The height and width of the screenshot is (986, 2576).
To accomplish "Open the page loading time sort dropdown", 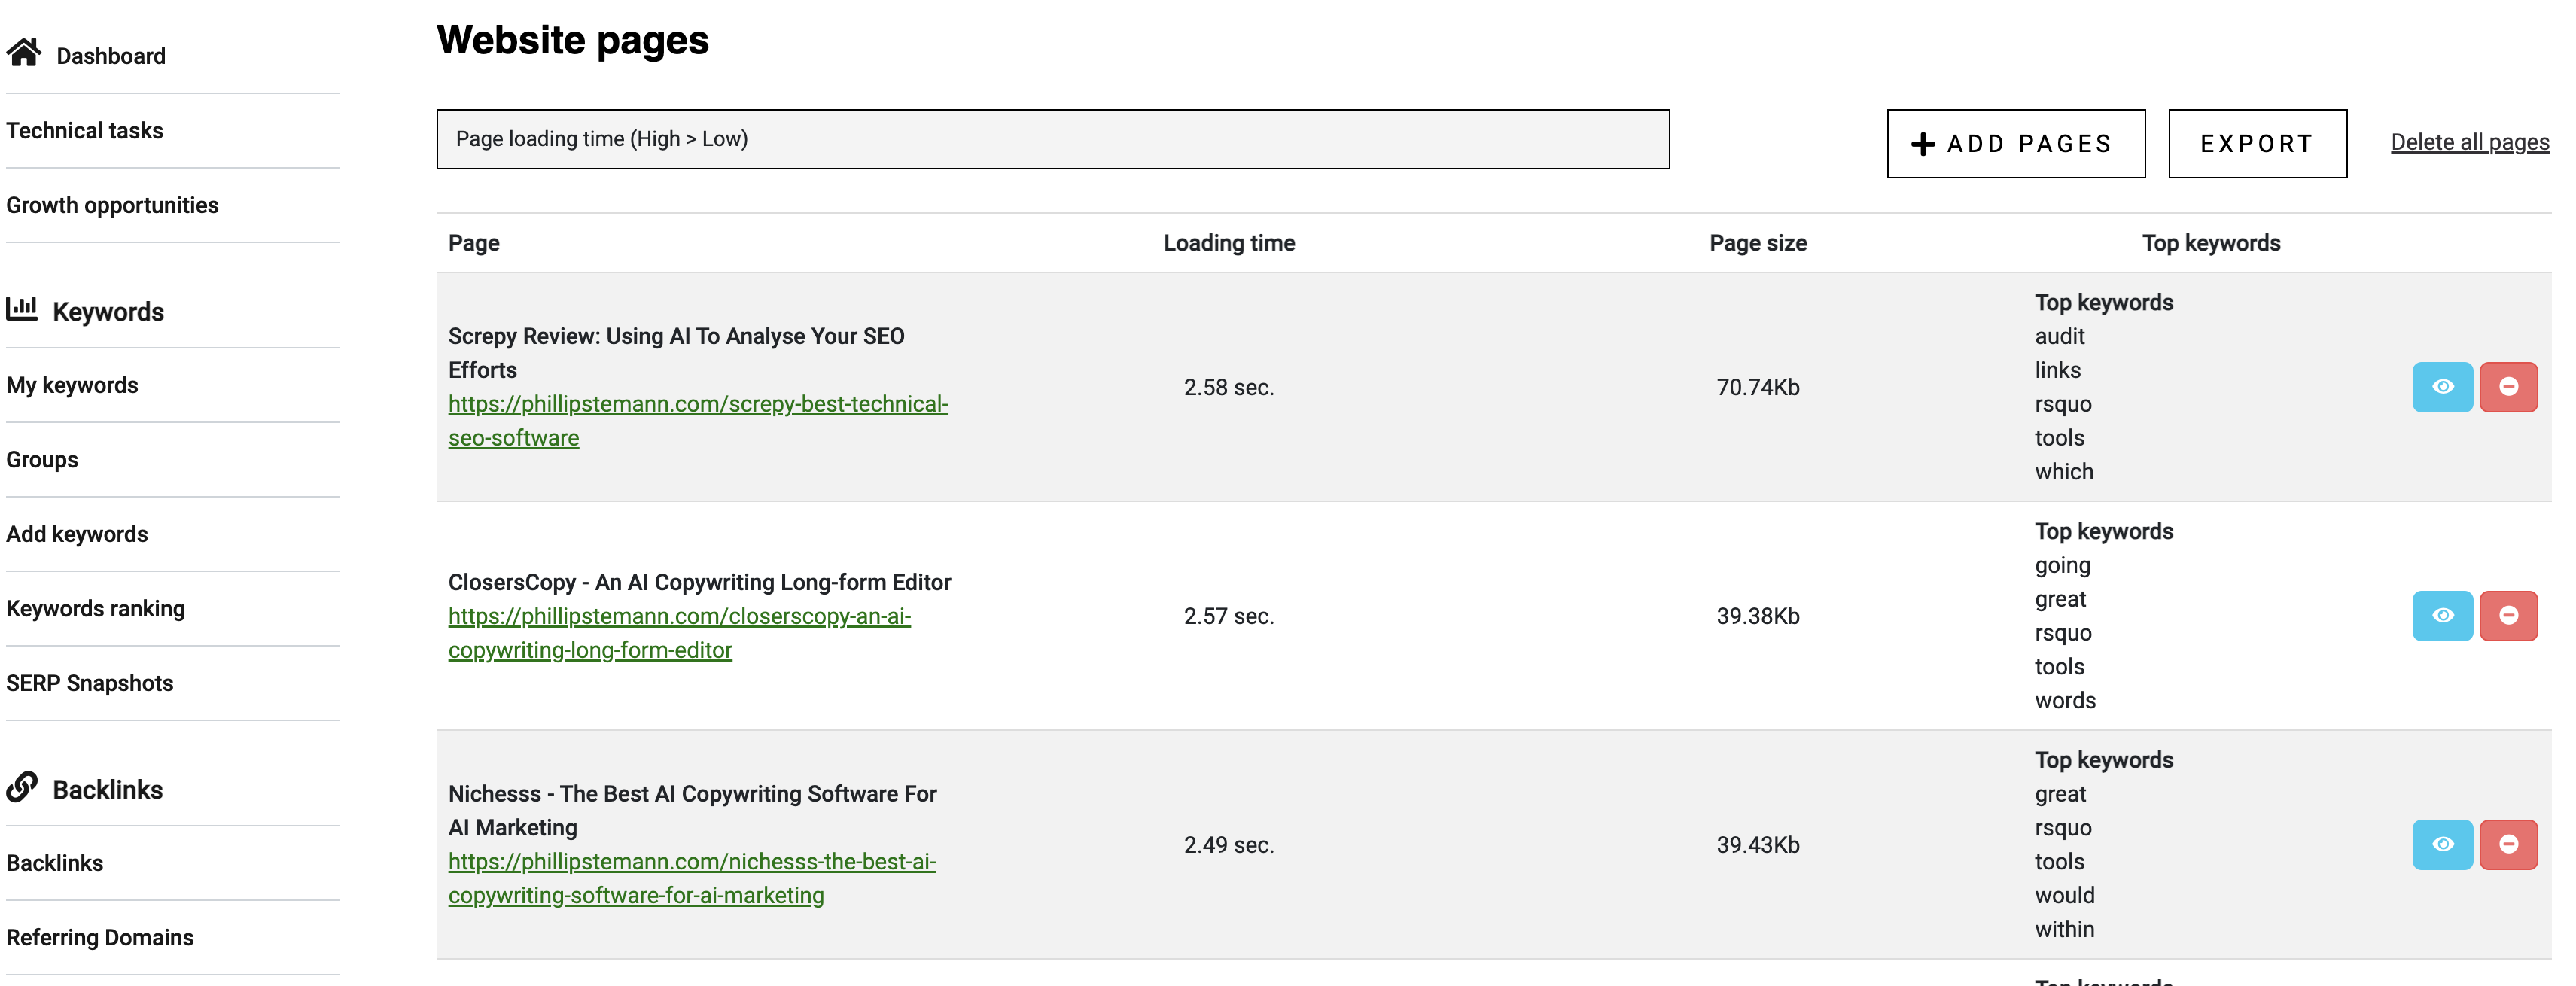I will [1053, 139].
